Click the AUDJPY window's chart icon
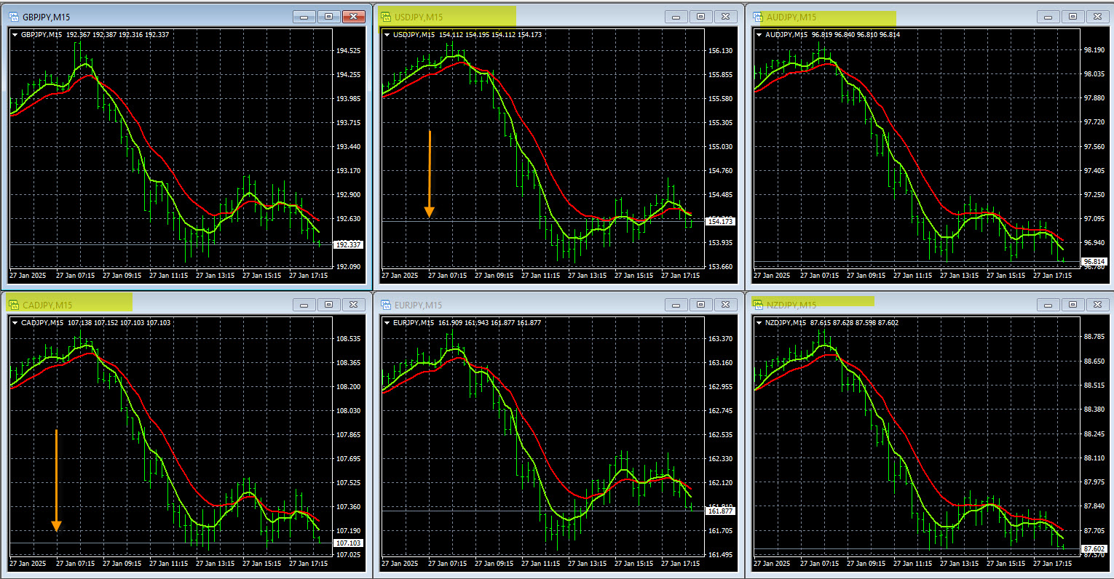The width and height of the screenshot is (1114, 579). click(758, 17)
